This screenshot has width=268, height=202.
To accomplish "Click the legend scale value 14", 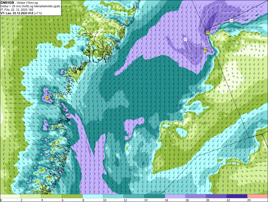I will (146, 200).
